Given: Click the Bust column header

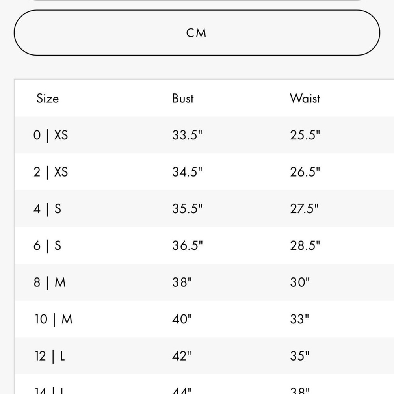Looking at the screenshot, I should (183, 98).
